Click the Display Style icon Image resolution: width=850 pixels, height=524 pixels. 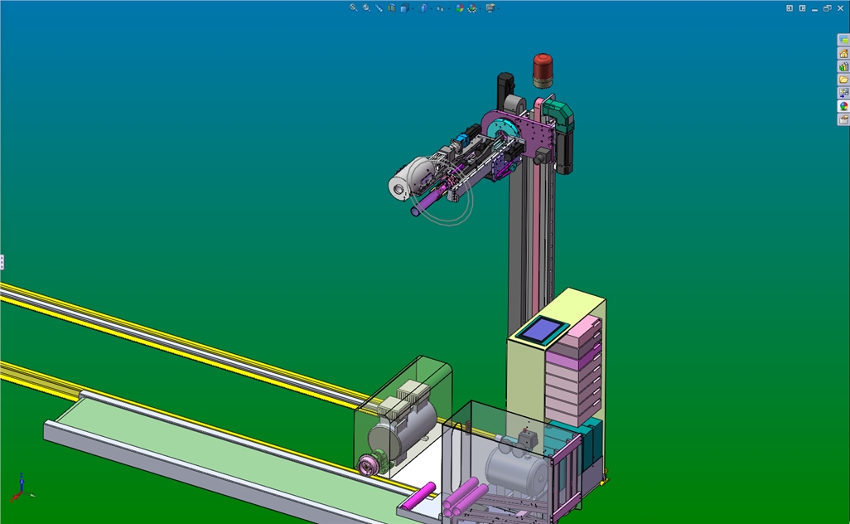tap(423, 7)
